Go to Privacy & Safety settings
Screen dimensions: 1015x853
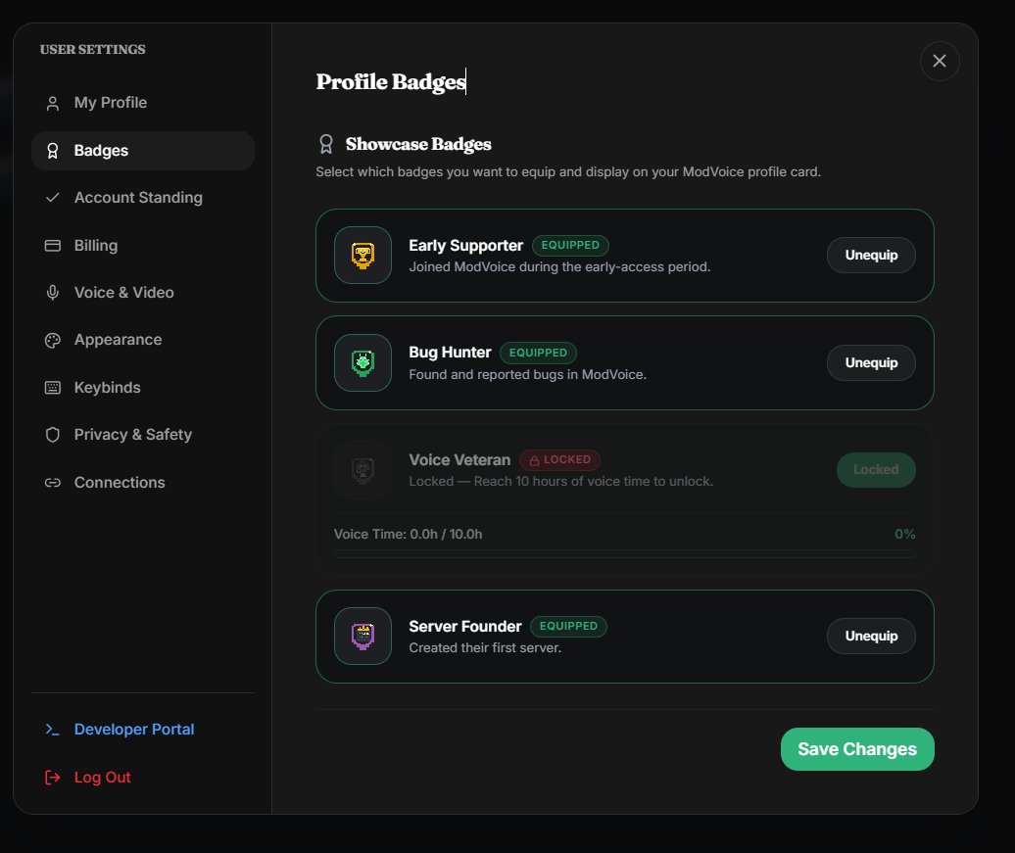143,435
